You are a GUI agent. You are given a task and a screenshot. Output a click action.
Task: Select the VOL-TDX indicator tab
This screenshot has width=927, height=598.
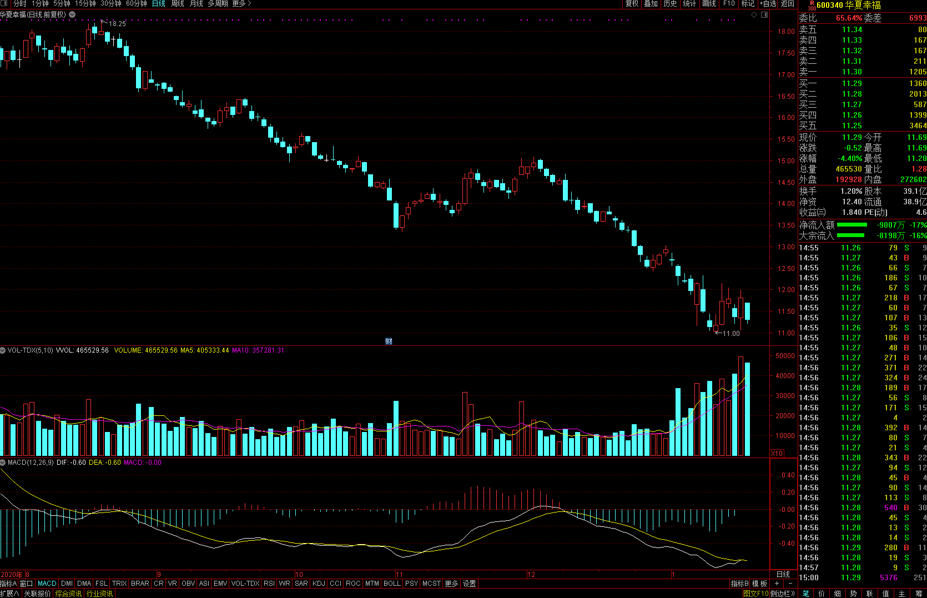point(245,584)
